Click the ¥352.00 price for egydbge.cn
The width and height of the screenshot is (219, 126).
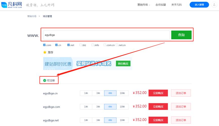(x=140, y=93)
